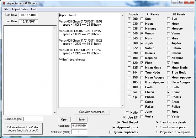Click the 'Venus 000 Chiron 01/06/2011 19:58' line

pos(81,22)
